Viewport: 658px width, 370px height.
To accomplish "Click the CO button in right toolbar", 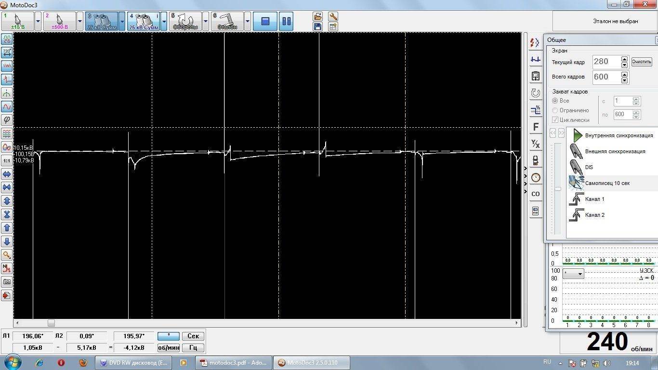I will (x=535, y=194).
